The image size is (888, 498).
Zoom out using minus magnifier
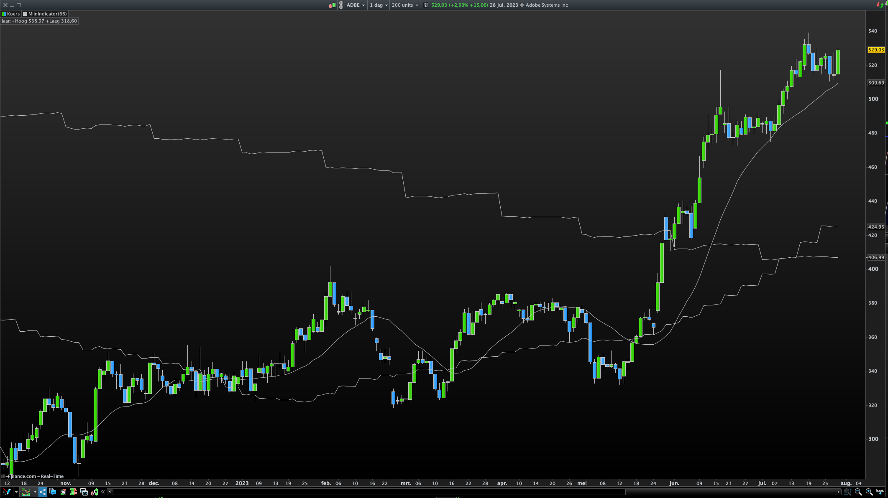(858, 492)
